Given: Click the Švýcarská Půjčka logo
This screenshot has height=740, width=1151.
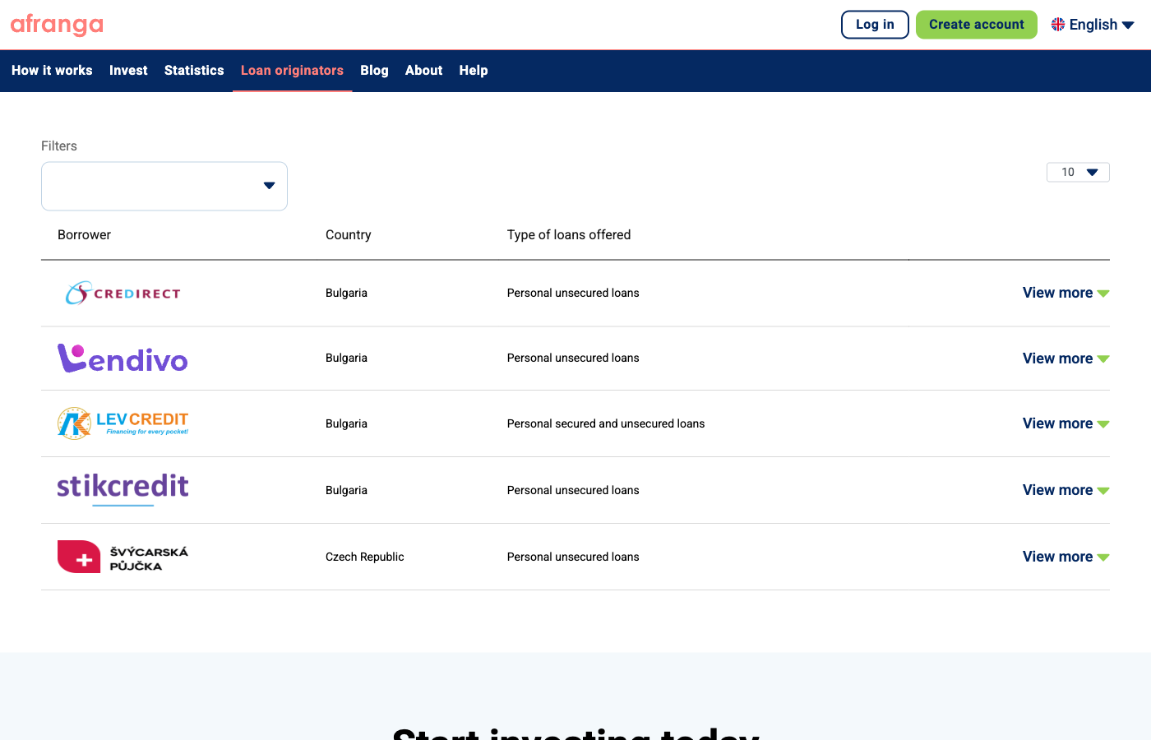Looking at the screenshot, I should pyautogui.click(x=122, y=557).
